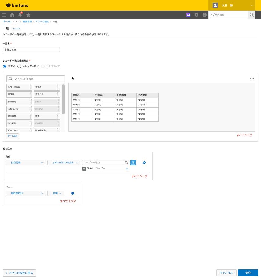Image resolution: width=261 pixels, height=278 pixels.
Task: Click the field list scrollbar
Action: (63, 99)
